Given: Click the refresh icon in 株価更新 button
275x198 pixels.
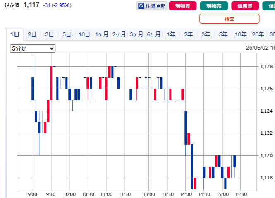Looking at the screenshot, I should (x=141, y=6).
